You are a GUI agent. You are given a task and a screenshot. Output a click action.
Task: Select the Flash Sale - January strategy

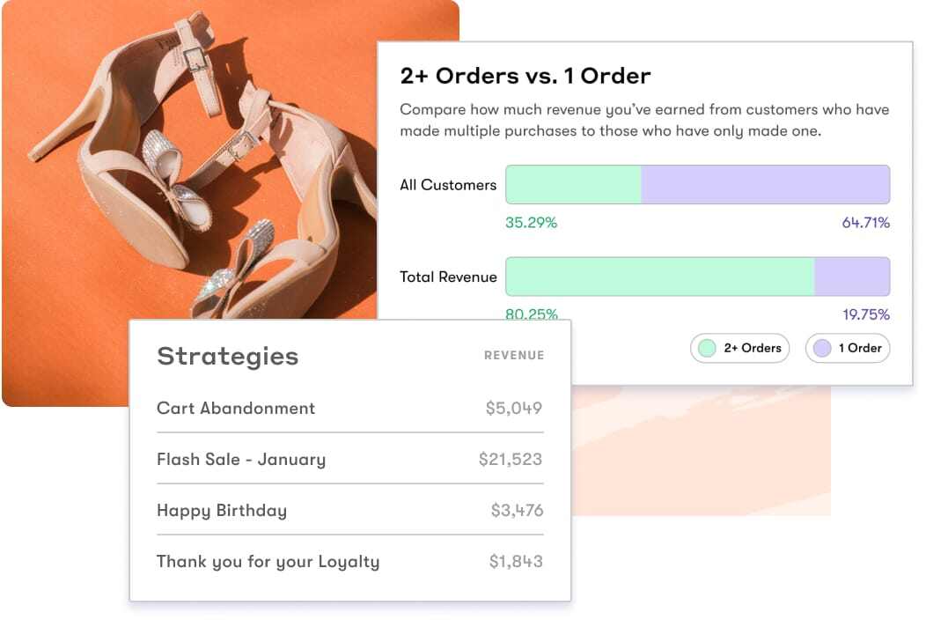point(240,459)
